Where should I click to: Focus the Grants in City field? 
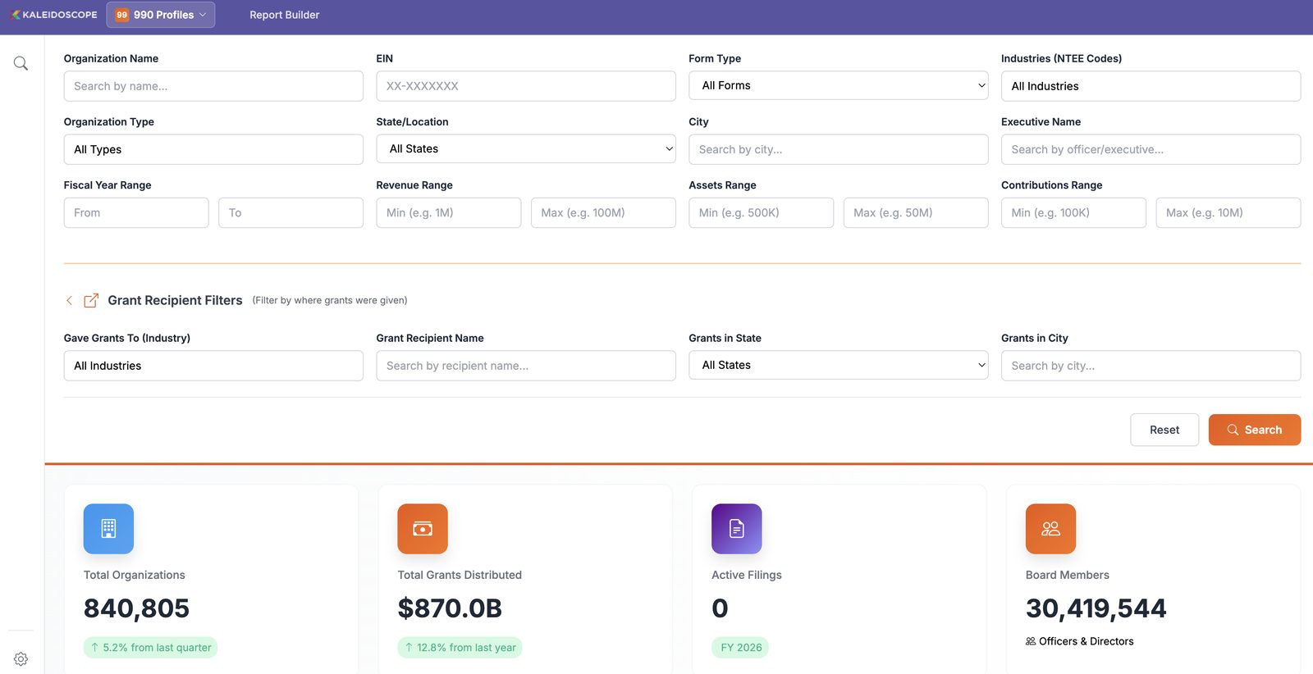[1151, 366]
